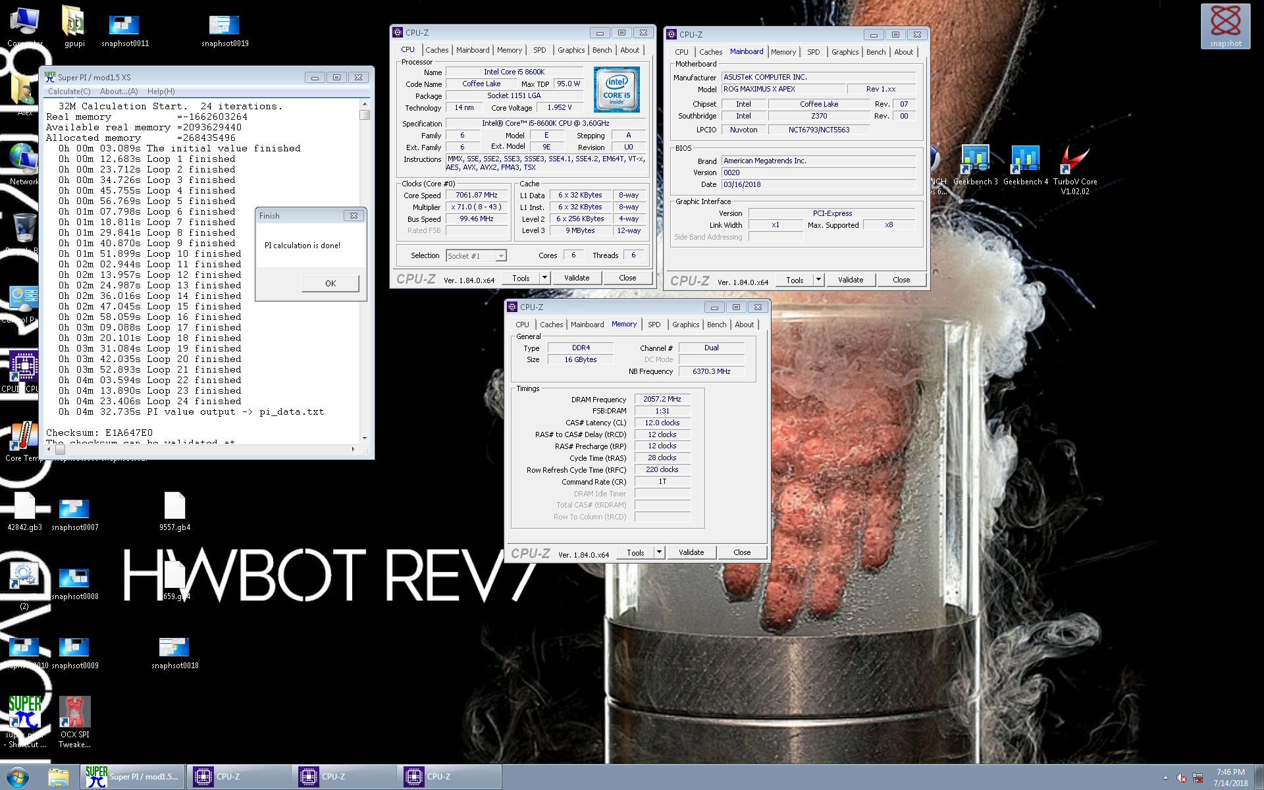Open Memory tab in Mainboard window

783,52
